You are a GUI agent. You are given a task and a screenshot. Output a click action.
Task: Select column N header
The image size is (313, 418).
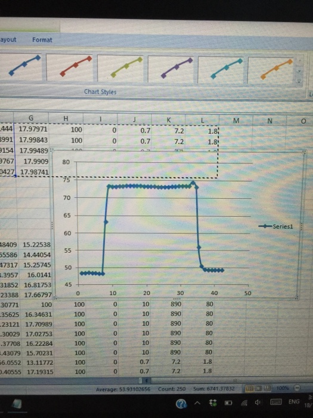pyautogui.click(x=269, y=121)
